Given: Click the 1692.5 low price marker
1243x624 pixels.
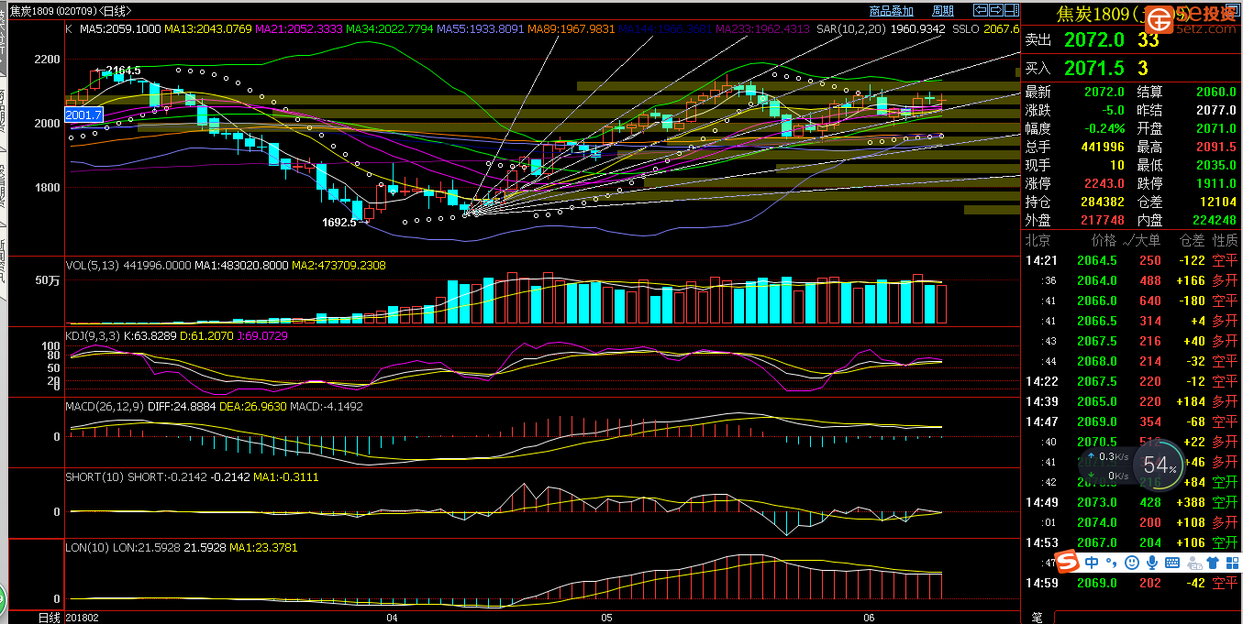Looking at the screenshot, I should point(338,222).
